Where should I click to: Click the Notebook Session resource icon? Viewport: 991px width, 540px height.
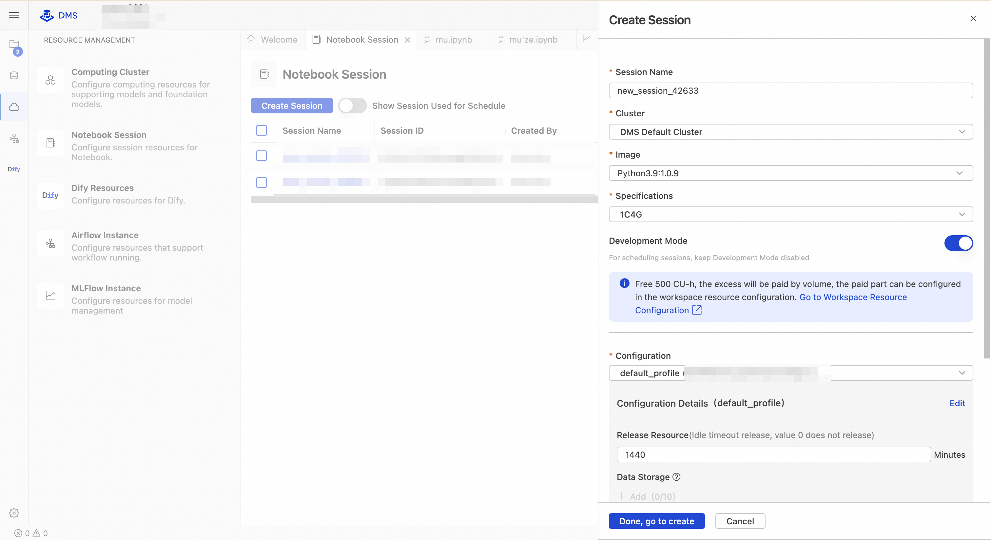pos(50,143)
